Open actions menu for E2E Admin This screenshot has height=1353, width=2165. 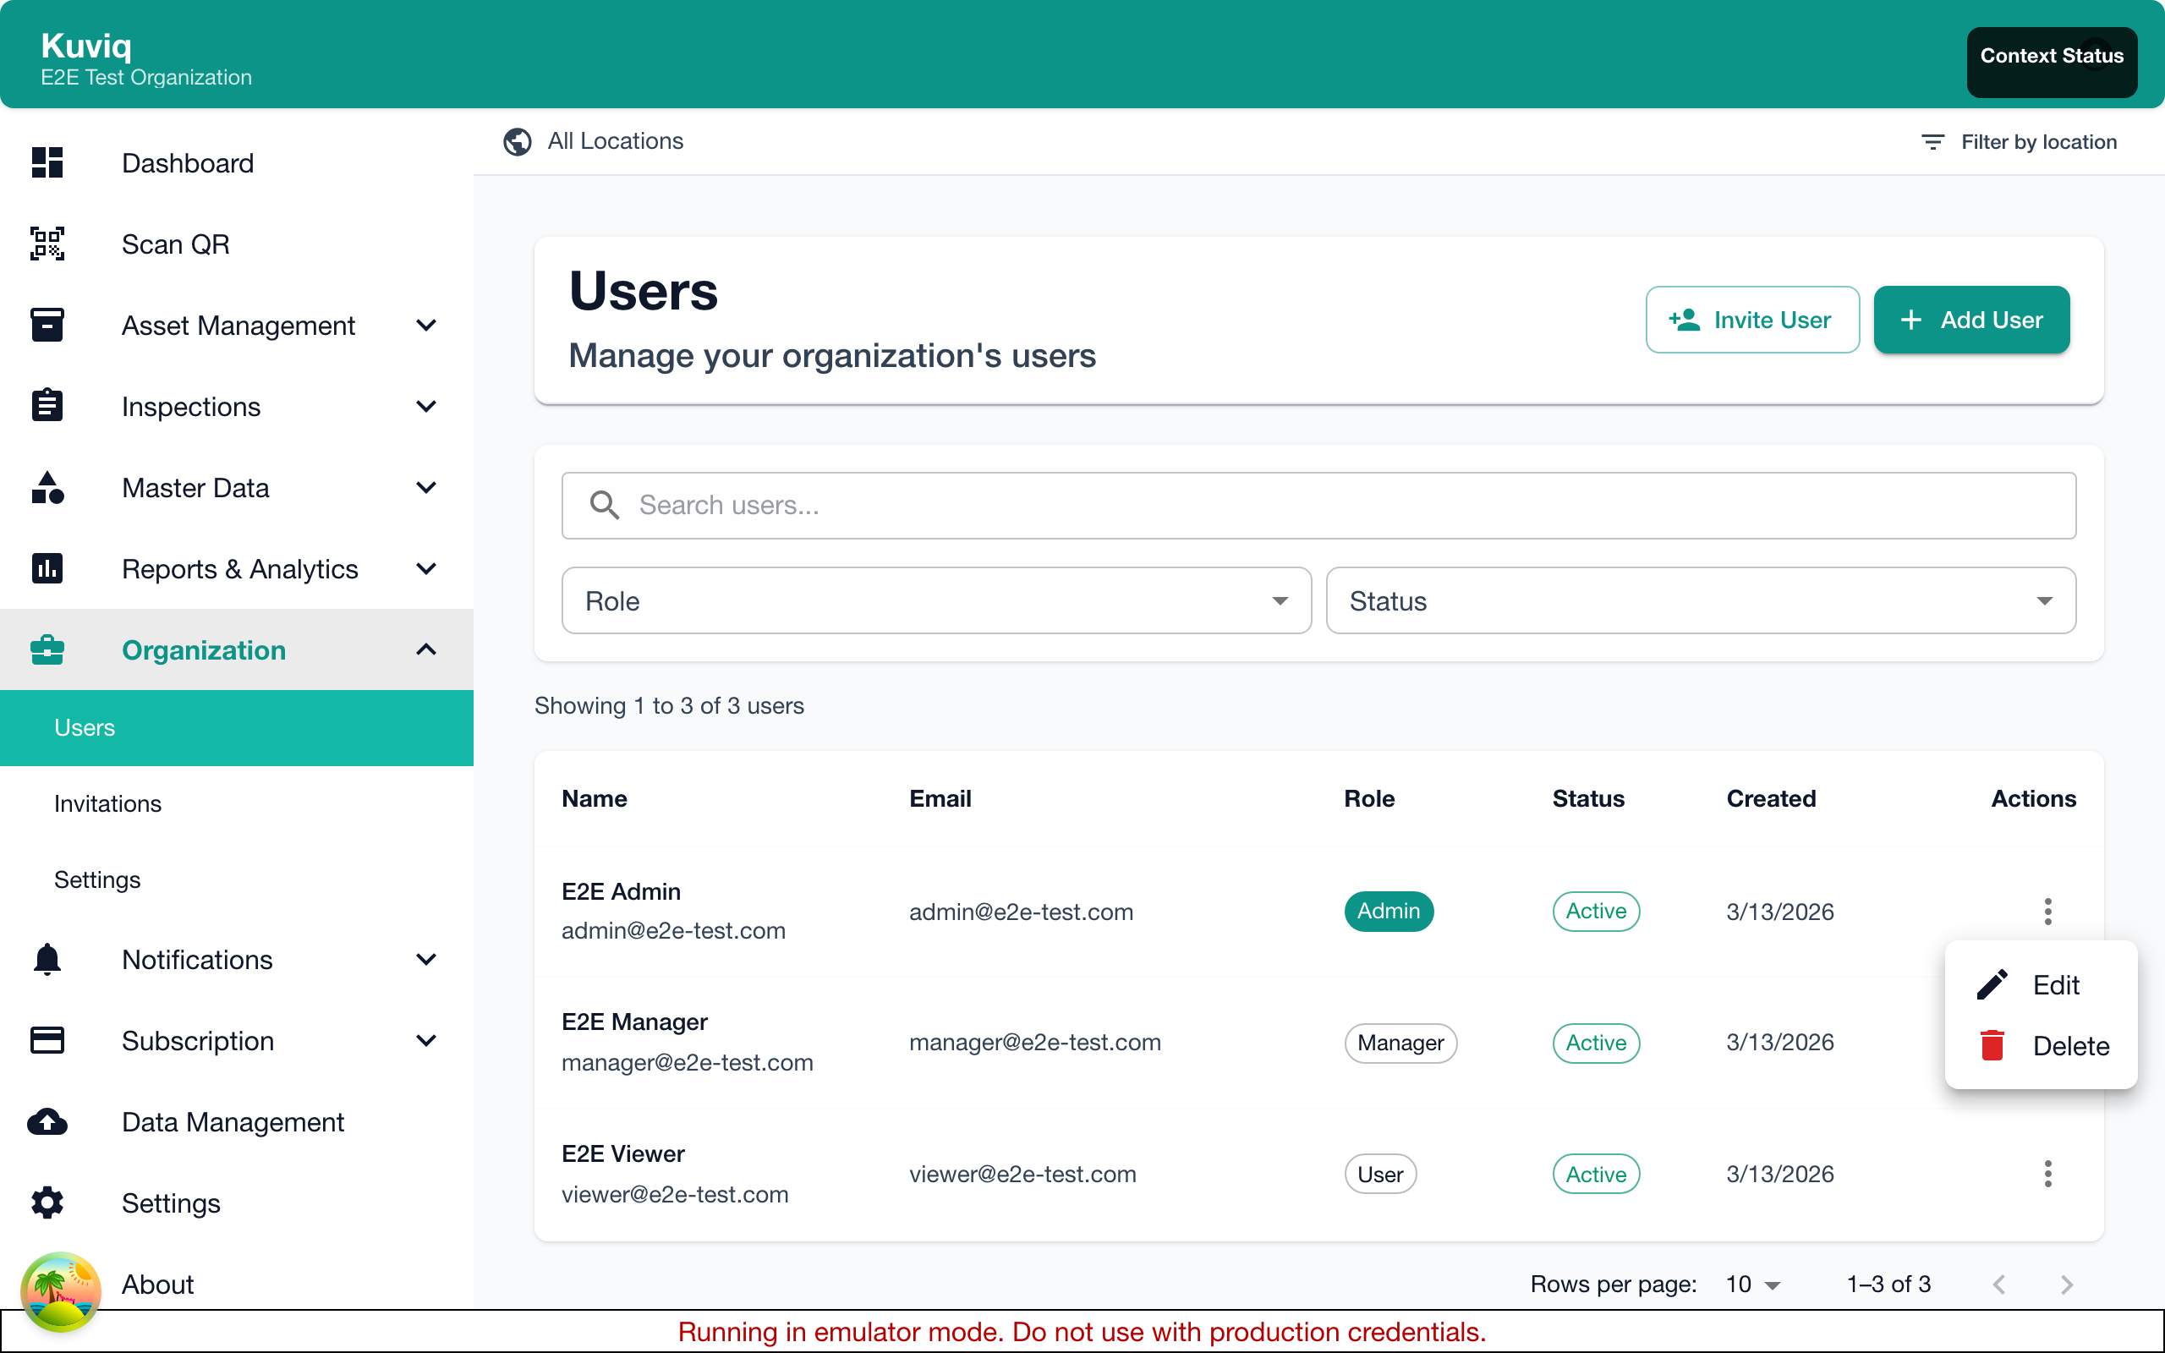coord(2047,912)
